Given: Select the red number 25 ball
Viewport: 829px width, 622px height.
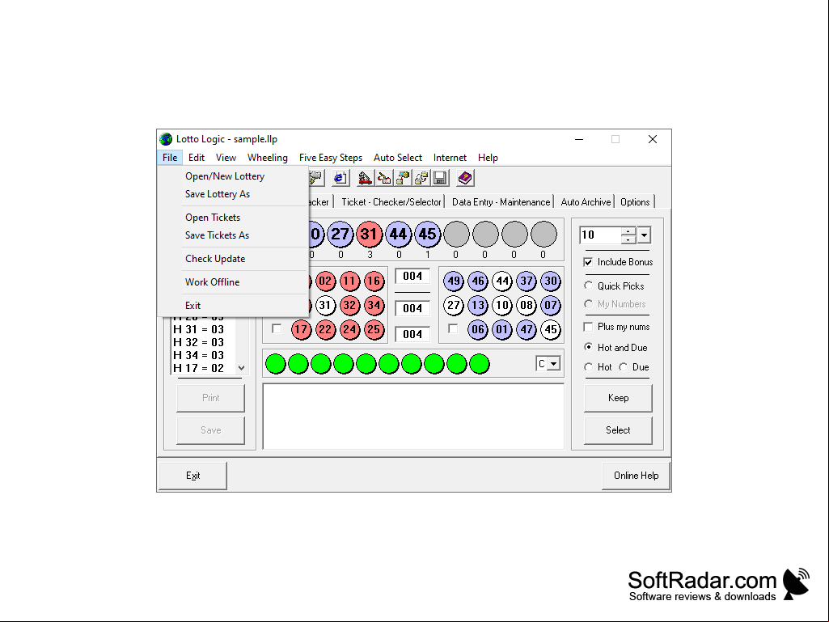Looking at the screenshot, I should coord(374,329).
